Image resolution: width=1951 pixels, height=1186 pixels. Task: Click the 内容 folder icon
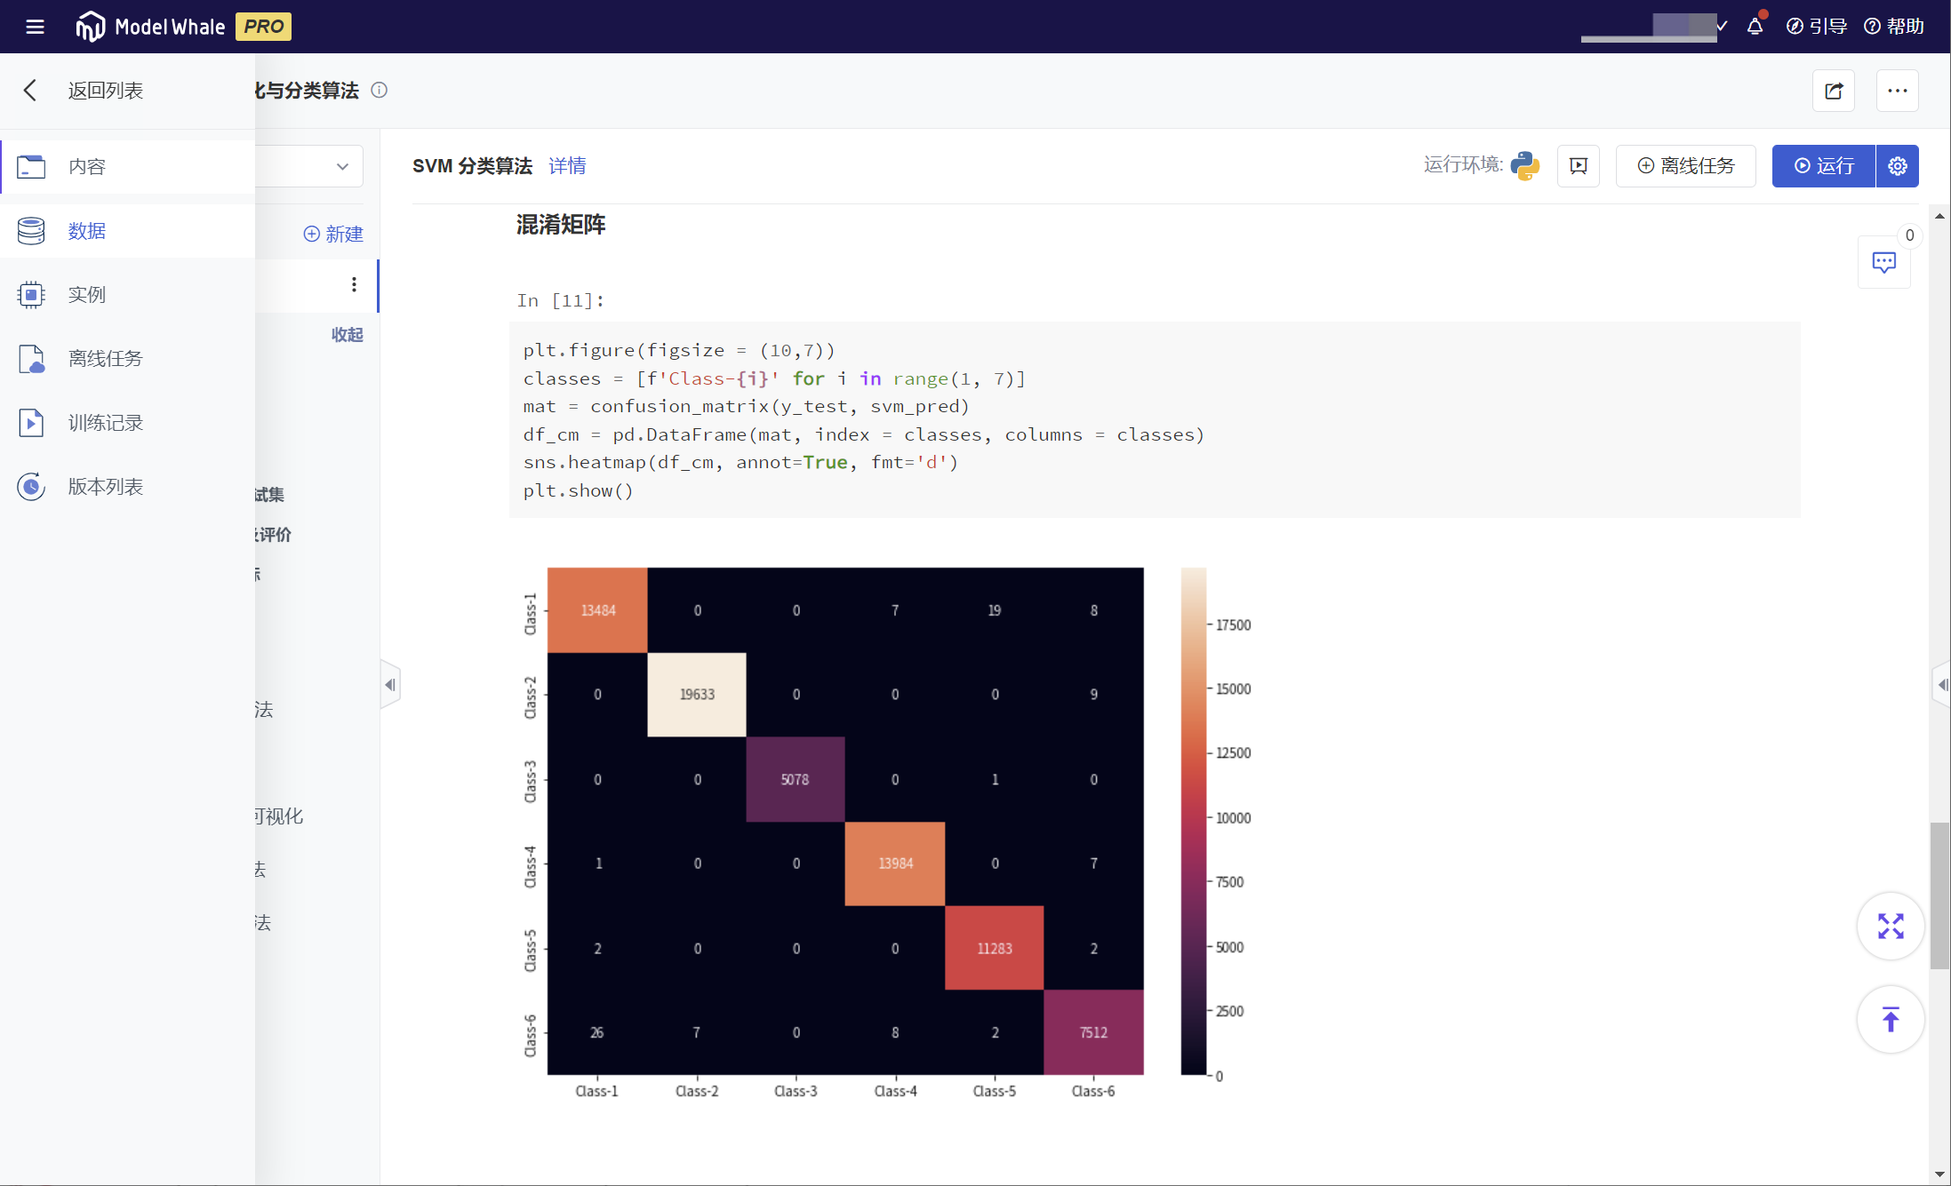31,166
